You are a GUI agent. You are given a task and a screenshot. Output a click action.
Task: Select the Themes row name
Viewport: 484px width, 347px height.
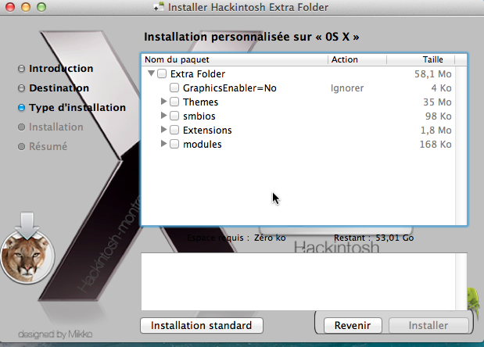point(200,102)
